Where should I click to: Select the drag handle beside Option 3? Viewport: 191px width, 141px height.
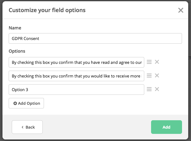[x=149, y=89]
